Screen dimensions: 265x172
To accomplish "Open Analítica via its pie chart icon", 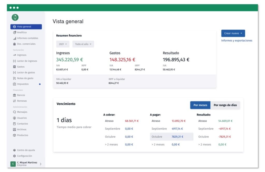I will 14,33.
